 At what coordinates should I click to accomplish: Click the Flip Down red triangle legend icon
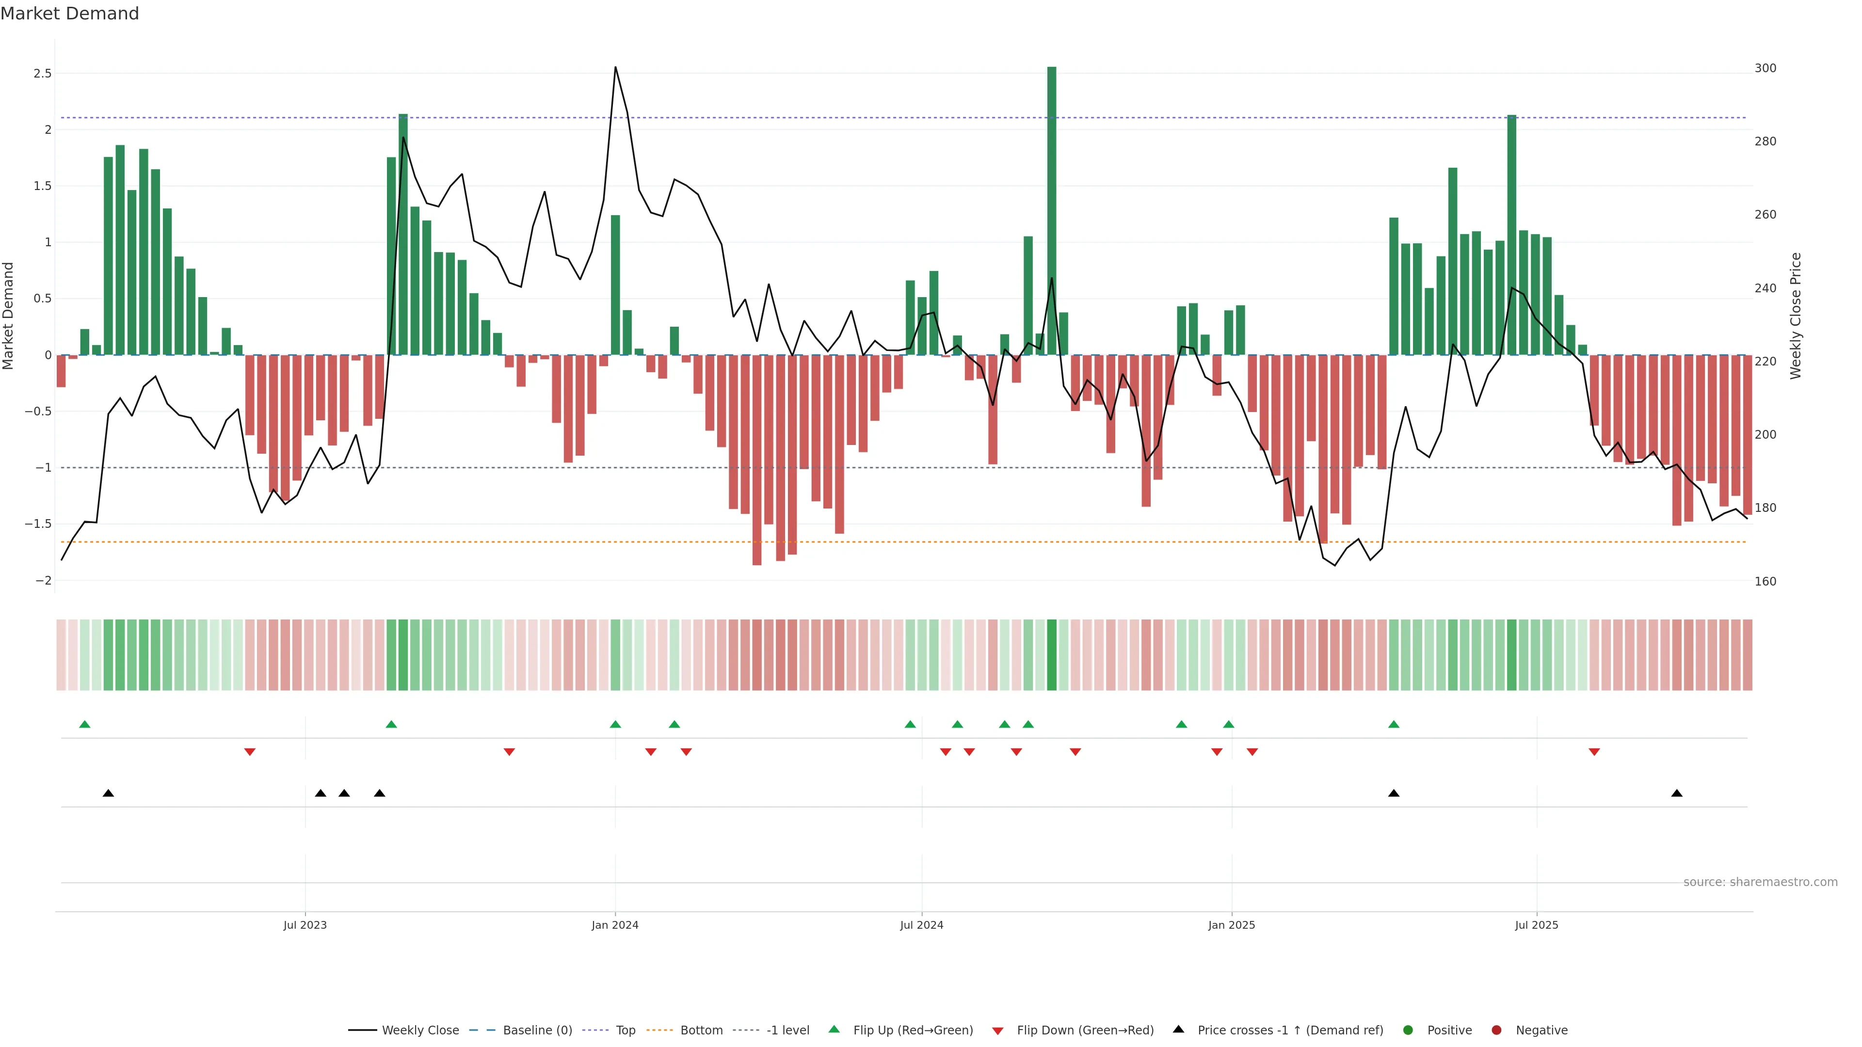[x=997, y=1031]
